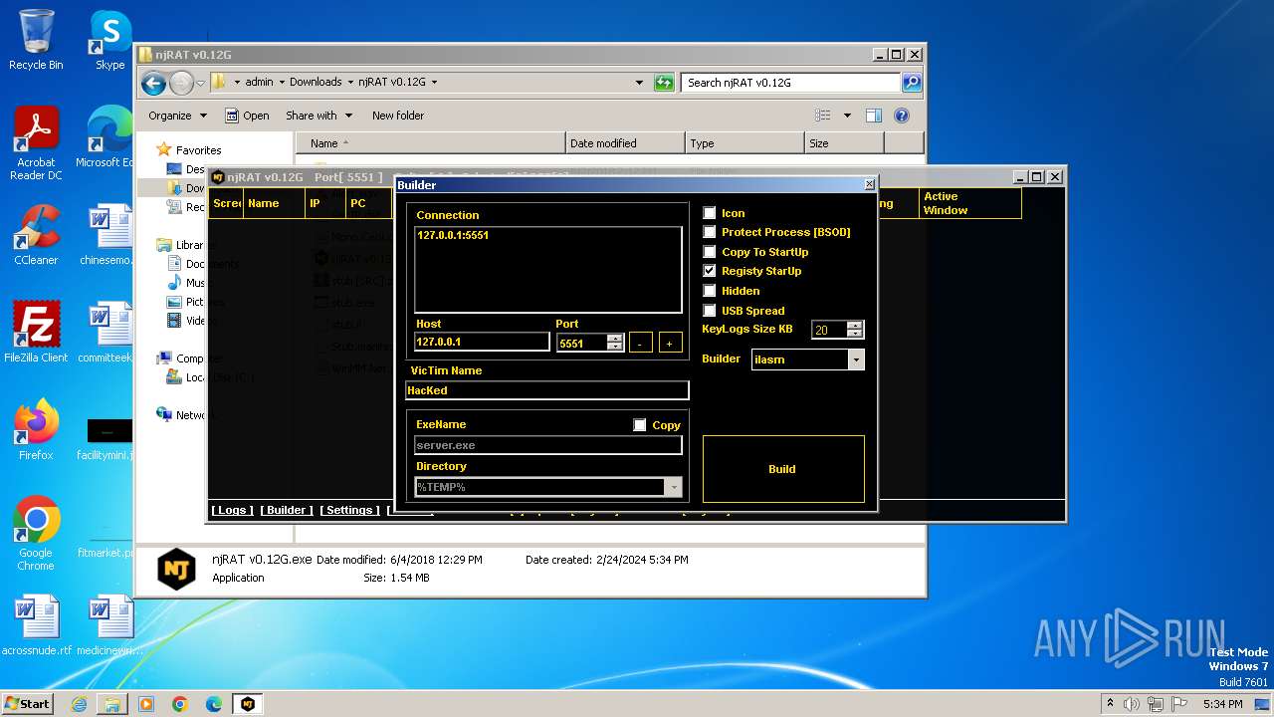Click the Explorer Back arrow button
Screen dimensions: 1274x717
point(153,83)
